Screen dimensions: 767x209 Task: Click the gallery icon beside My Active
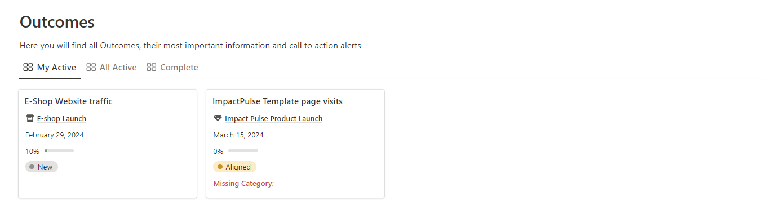tap(28, 68)
